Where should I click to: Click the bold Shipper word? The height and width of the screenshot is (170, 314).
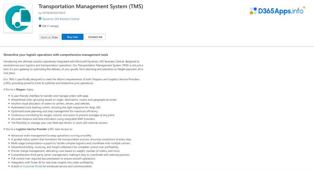[21, 89]
